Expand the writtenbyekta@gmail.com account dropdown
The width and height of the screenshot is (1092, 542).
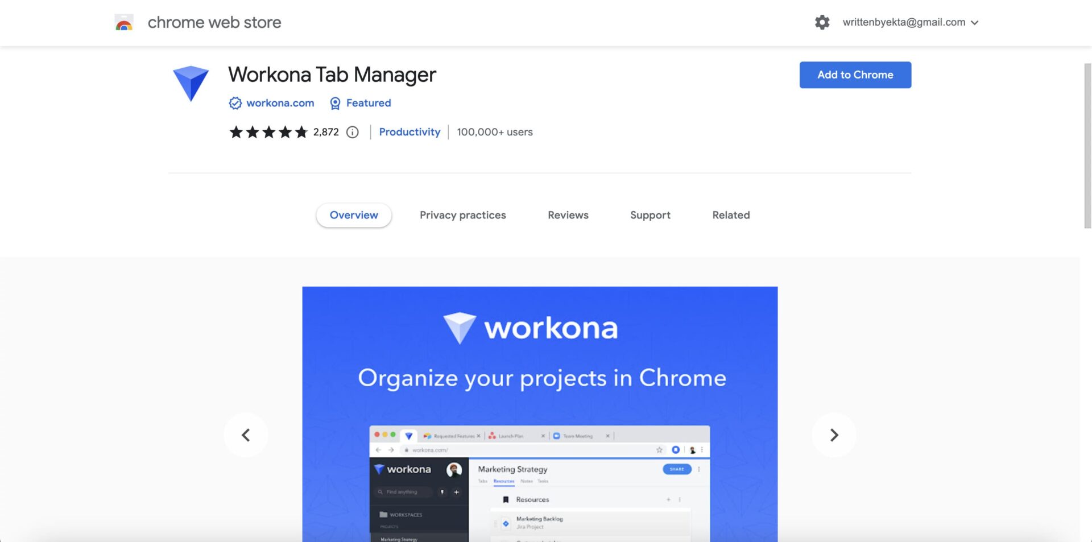[x=911, y=22]
